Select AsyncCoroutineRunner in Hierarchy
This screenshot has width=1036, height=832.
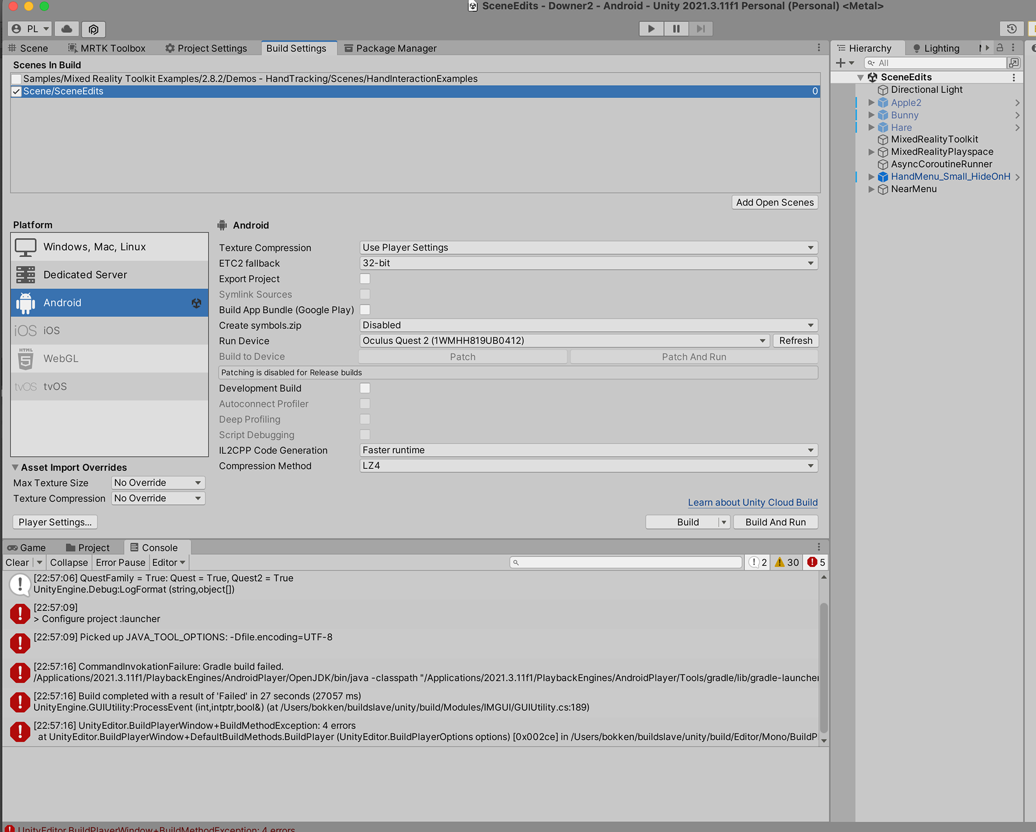coord(941,164)
